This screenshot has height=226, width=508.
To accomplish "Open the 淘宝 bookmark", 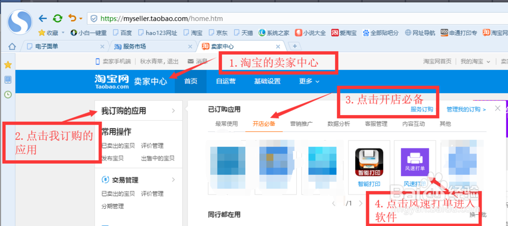I will [x=193, y=32].
